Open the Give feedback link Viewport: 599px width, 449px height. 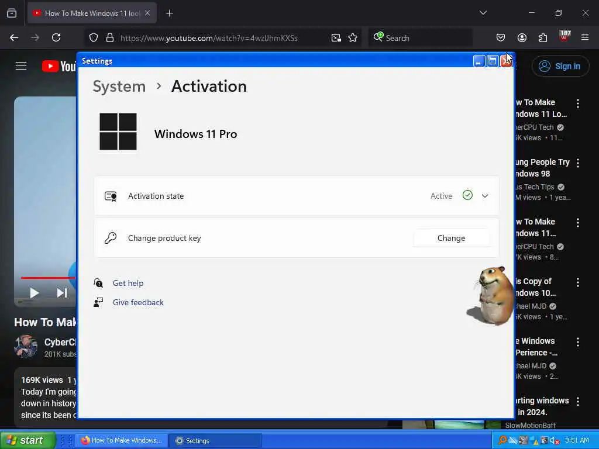pos(138,302)
